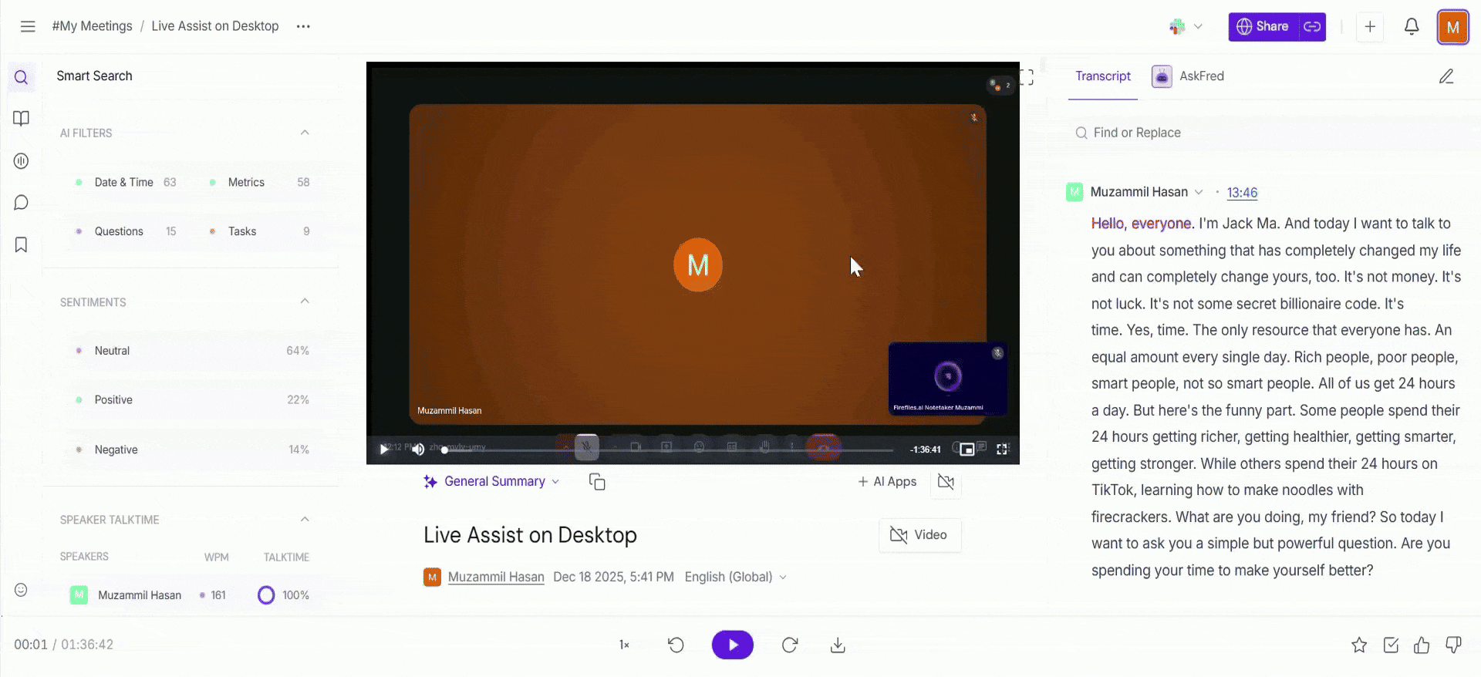Open the hamburger navigation menu

(28, 26)
